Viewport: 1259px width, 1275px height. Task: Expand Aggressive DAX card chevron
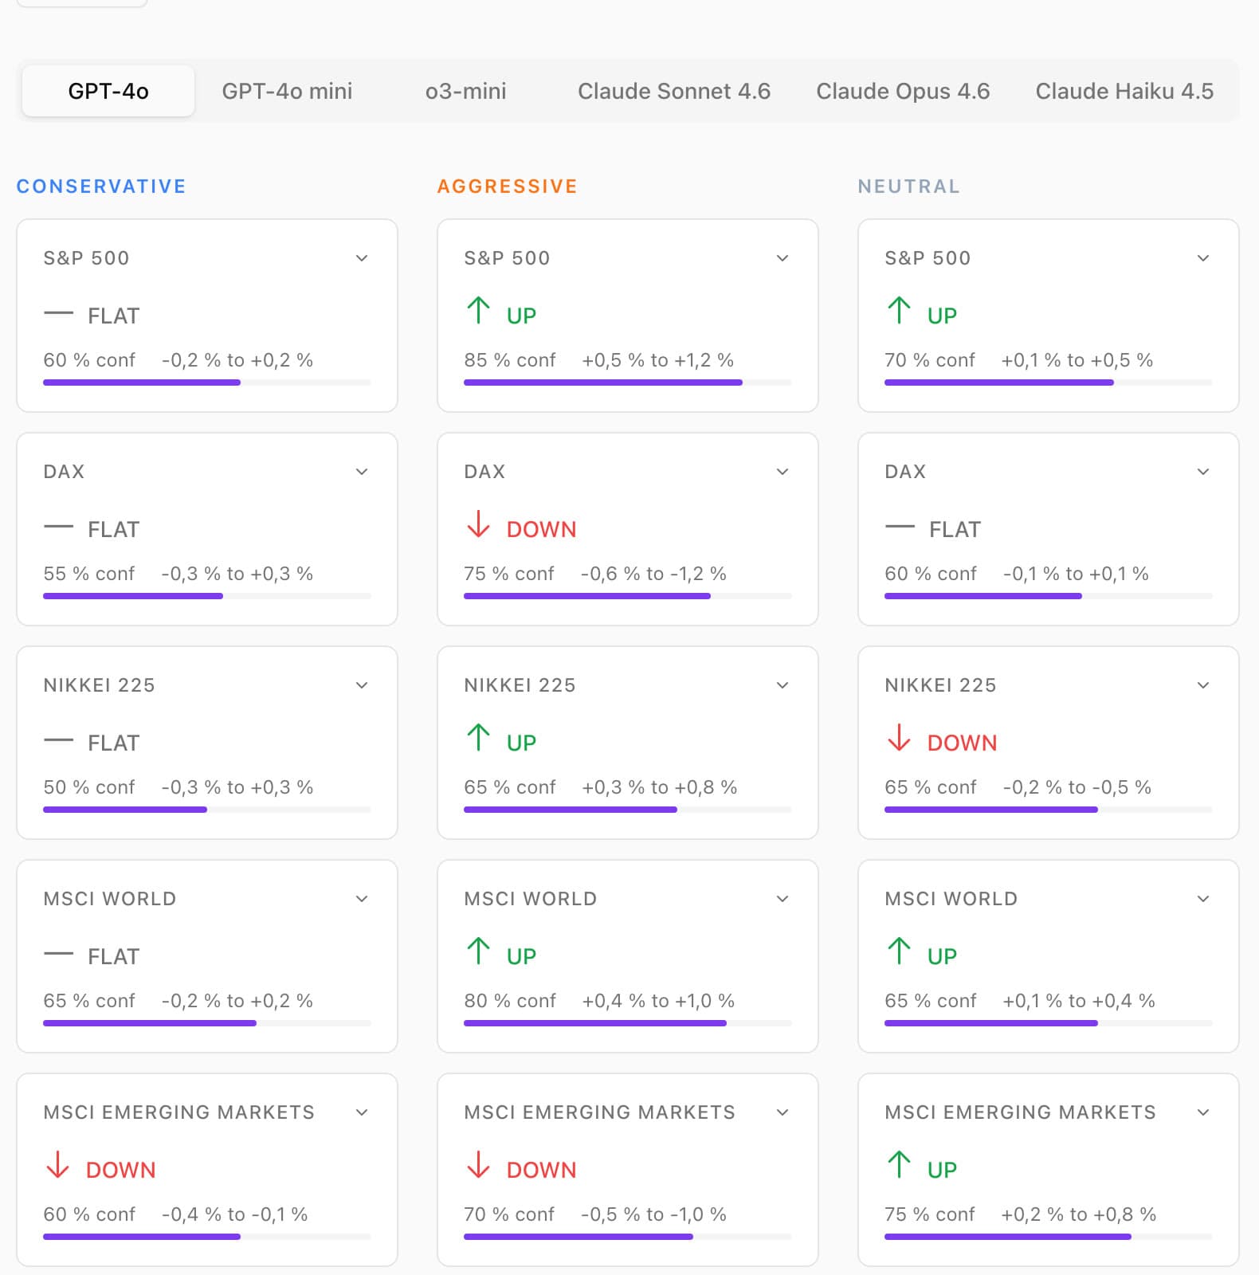782,472
